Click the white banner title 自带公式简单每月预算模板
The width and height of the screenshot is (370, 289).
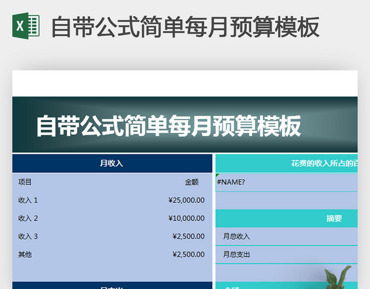coord(168,126)
